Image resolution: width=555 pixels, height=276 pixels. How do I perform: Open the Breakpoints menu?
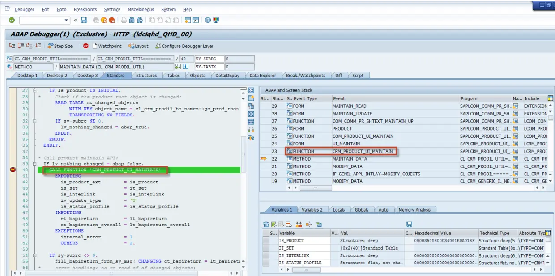pos(85,9)
